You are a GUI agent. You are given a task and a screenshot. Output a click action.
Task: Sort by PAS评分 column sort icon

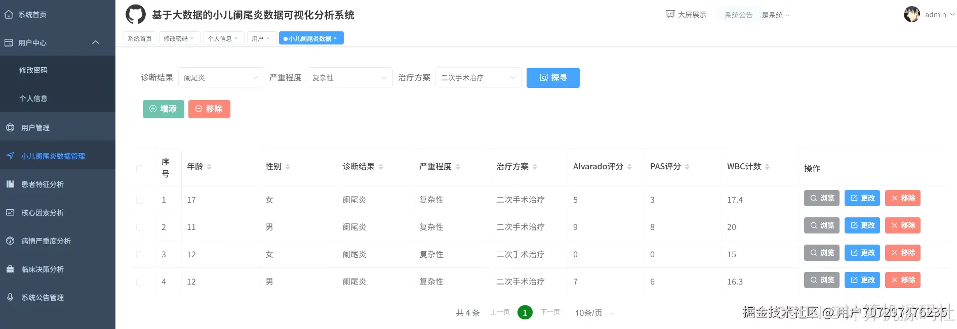click(687, 167)
